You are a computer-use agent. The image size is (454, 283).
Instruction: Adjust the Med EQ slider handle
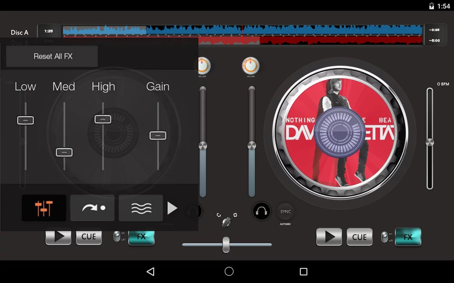(x=64, y=152)
